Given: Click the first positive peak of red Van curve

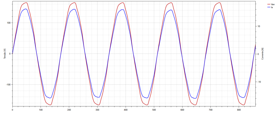Looking at the screenshot, I should click(x=26, y=3).
